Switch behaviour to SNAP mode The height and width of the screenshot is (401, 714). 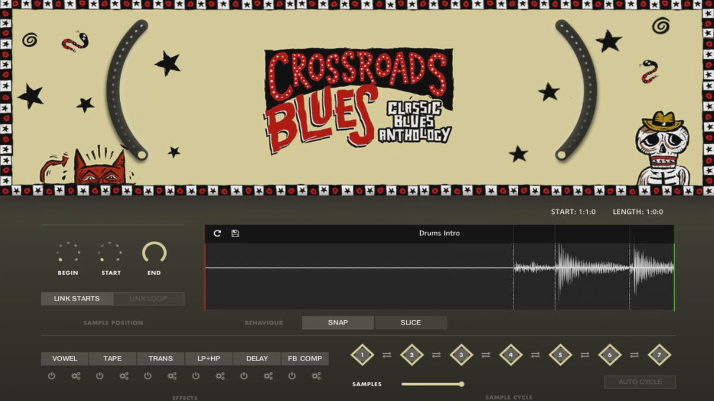pyautogui.click(x=338, y=323)
